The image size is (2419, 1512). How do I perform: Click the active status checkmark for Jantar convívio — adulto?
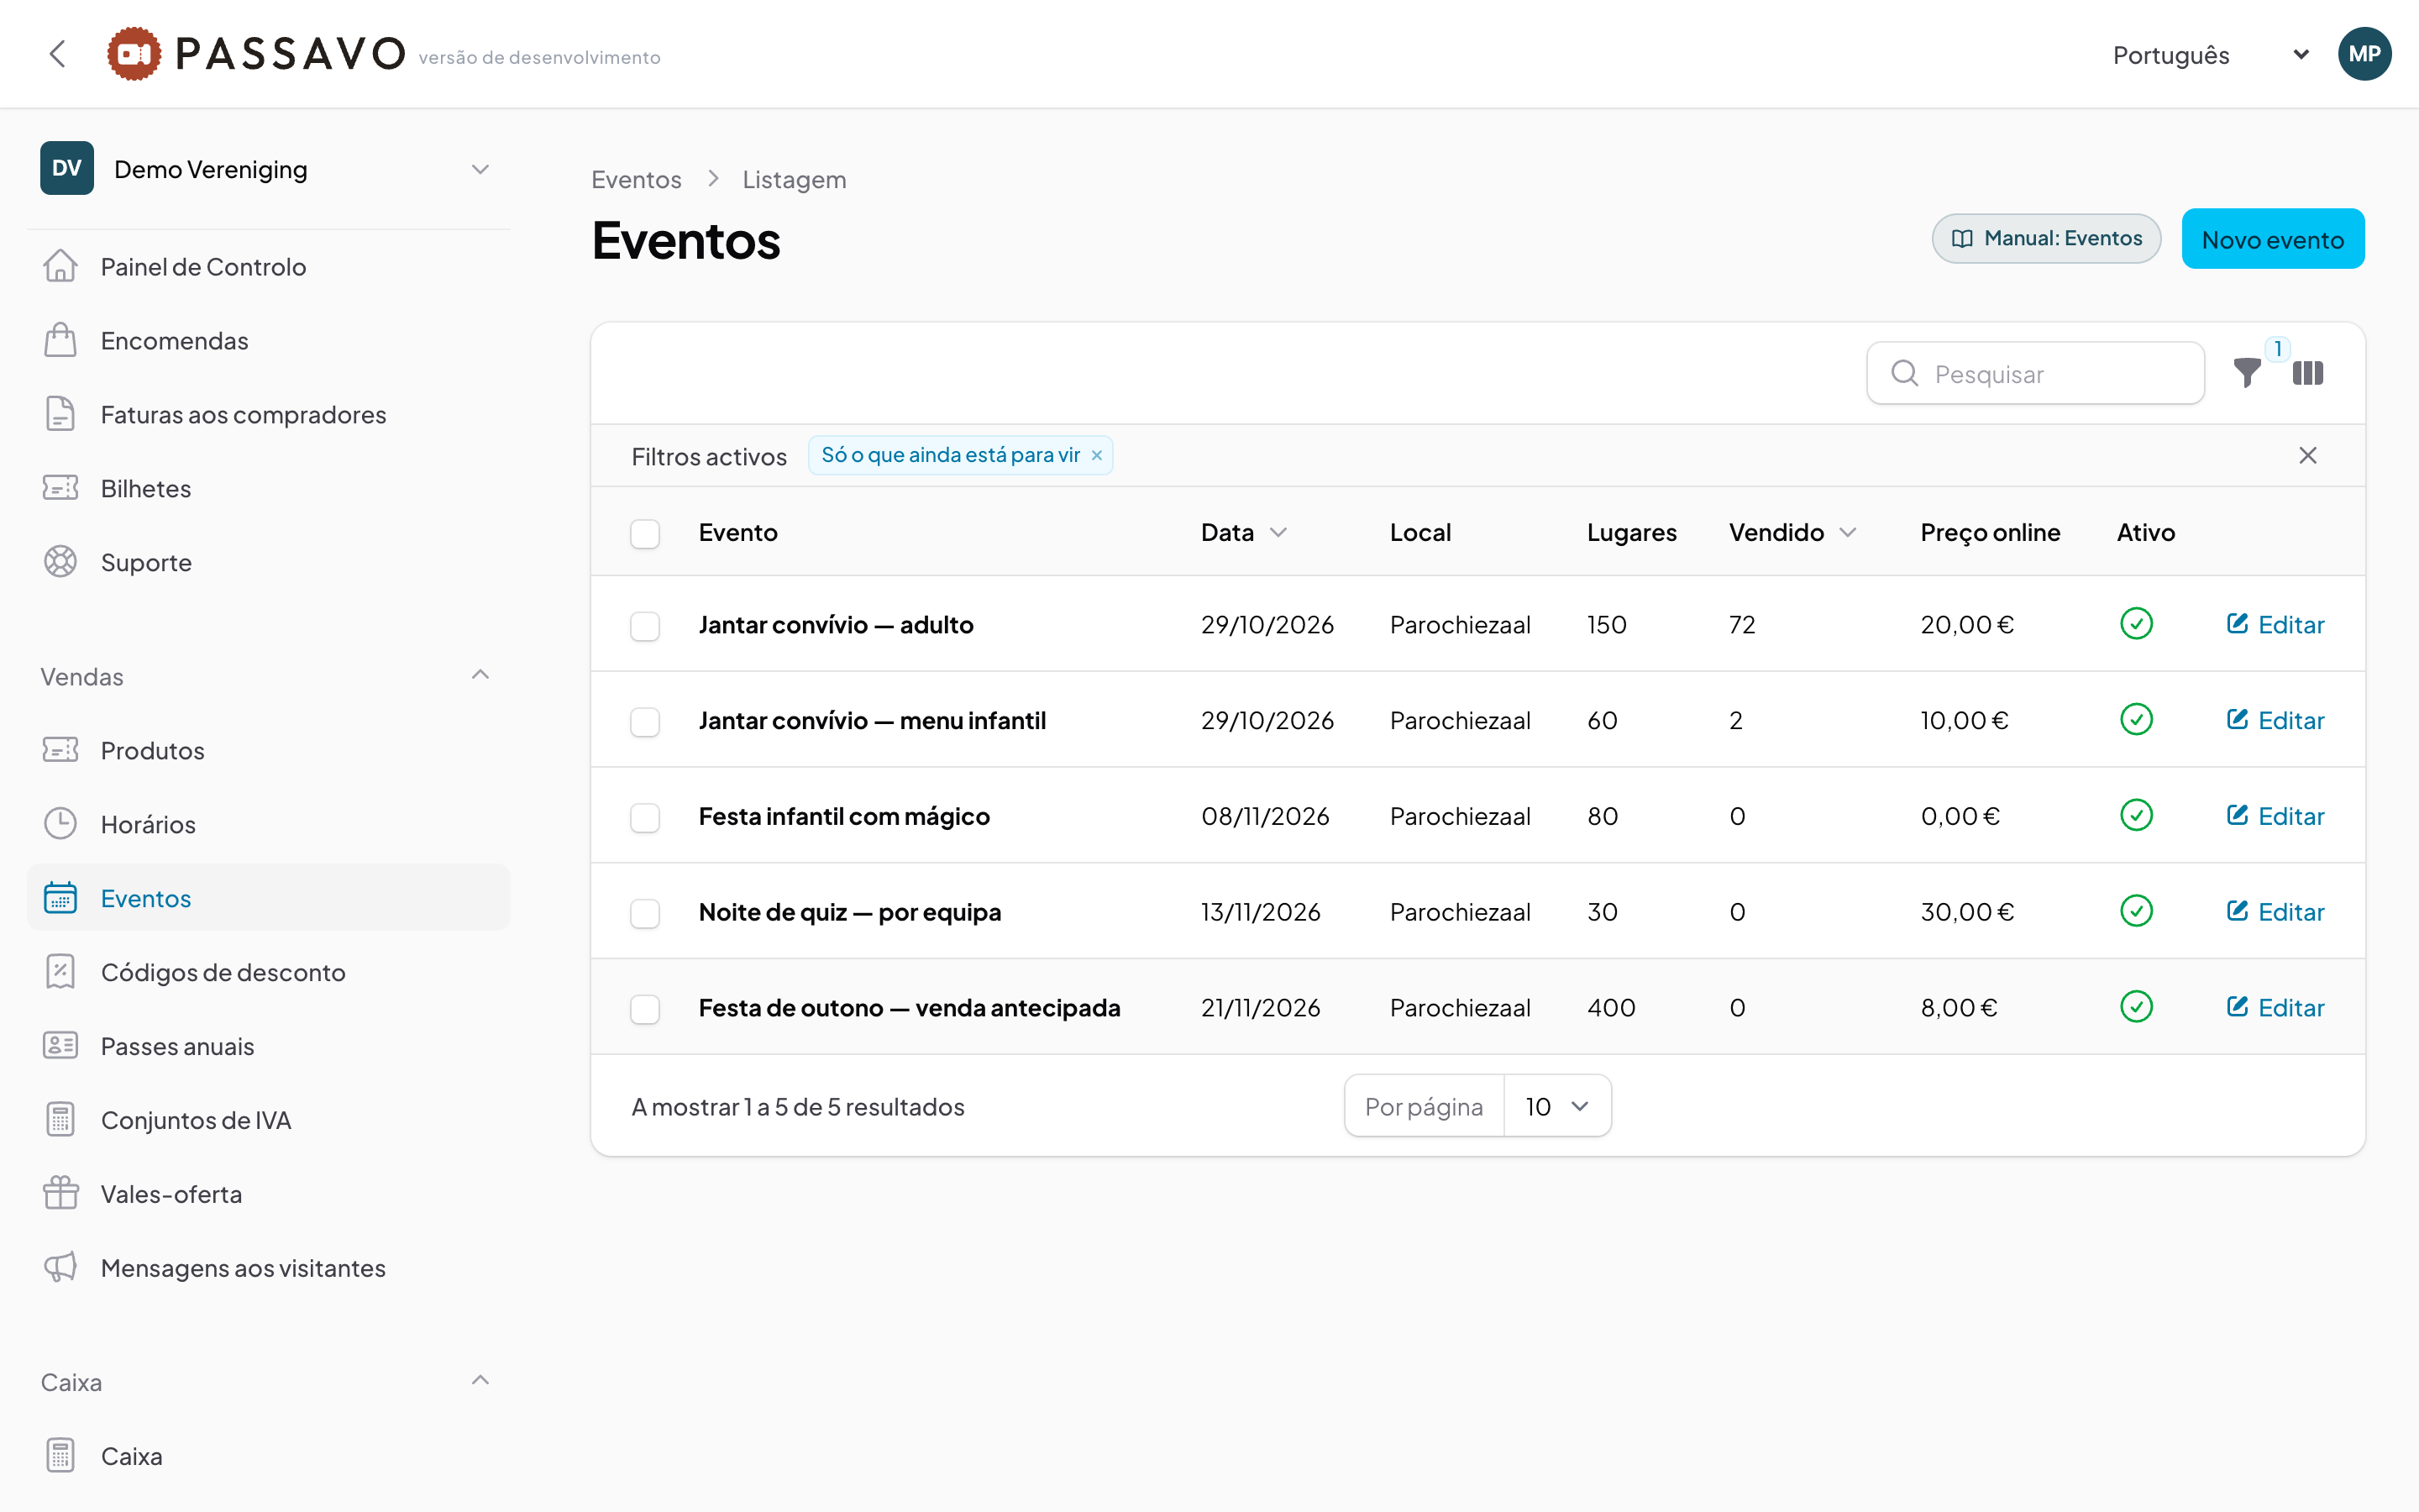click(2136, 624)
